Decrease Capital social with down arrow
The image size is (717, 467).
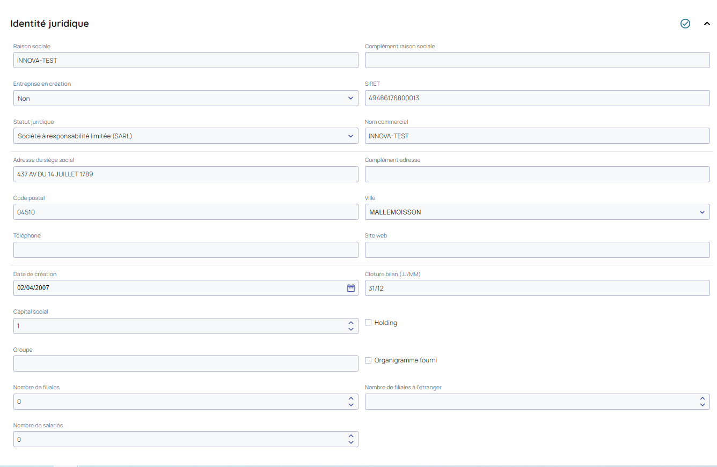pos(350,329)
